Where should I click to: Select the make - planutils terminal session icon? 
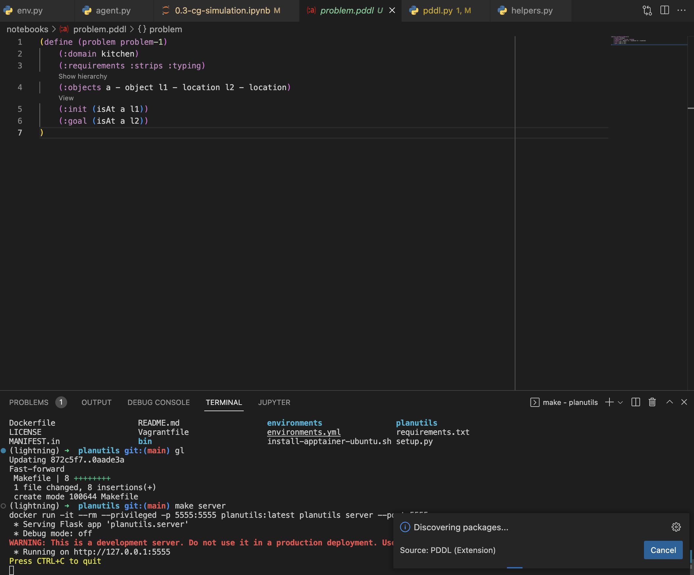tap(535, 403)
